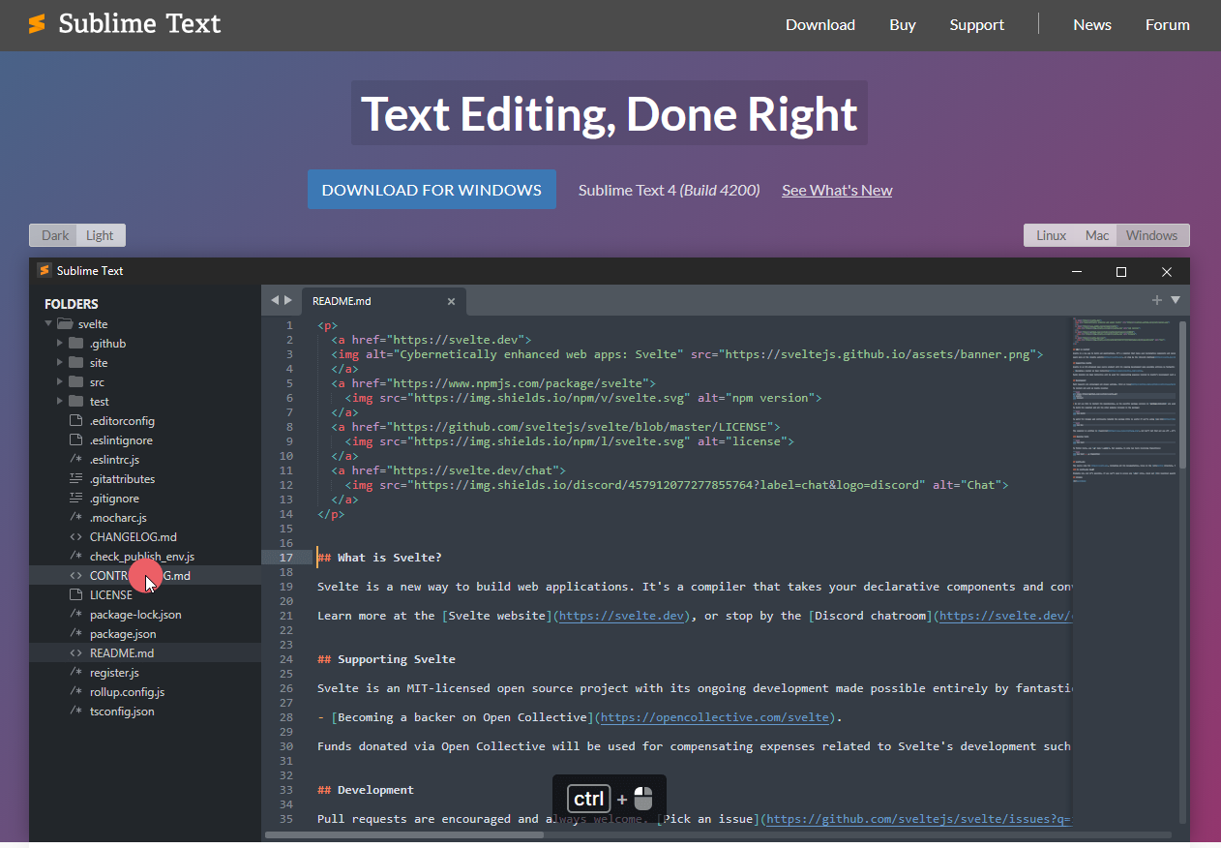Show the Linux screenshot

coord(1051,235)
